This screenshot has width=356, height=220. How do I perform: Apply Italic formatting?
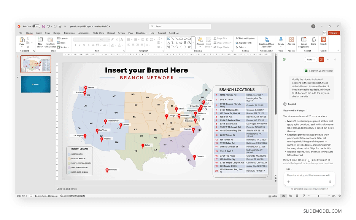coord(80,45)
